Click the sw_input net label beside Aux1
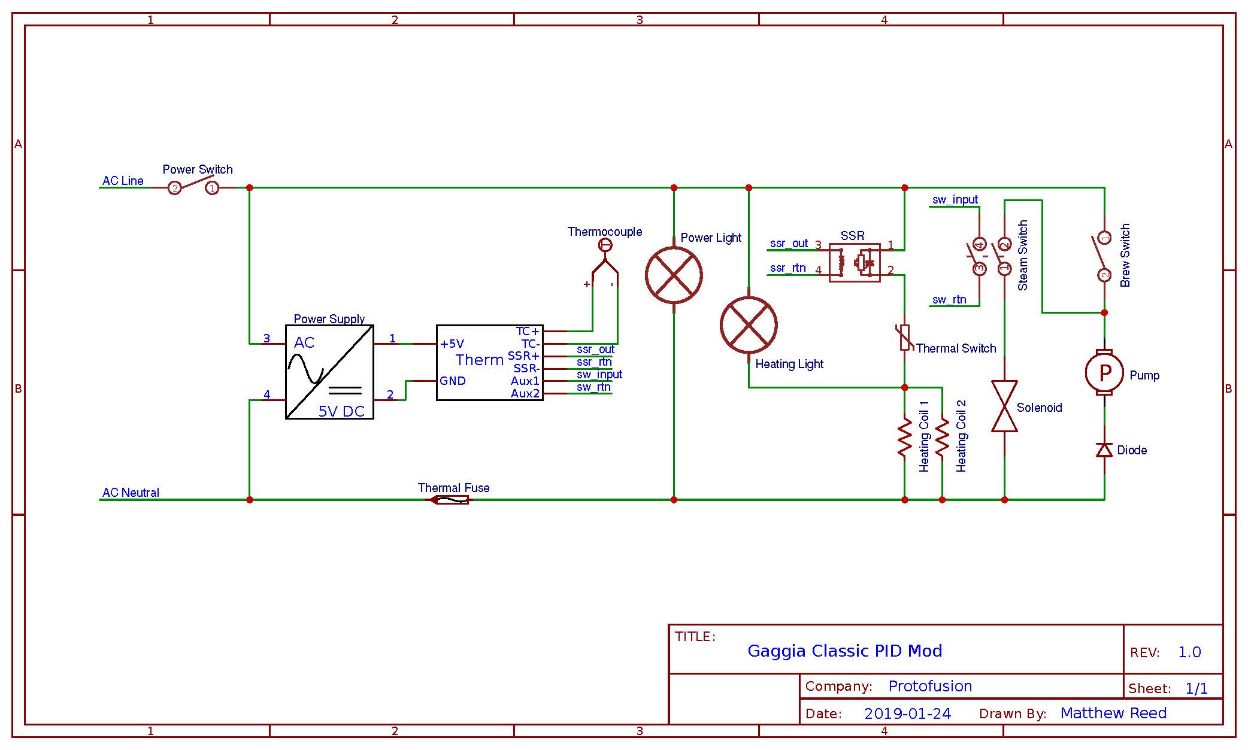This screenshot has width=1248, height=750. click(599, 374)
